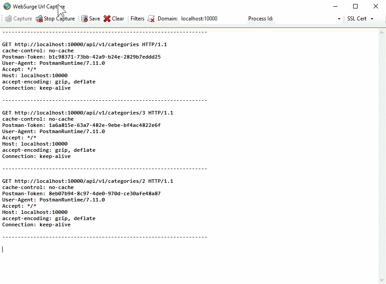Click the SSL Cert label
386x284 pixels.
357,19
